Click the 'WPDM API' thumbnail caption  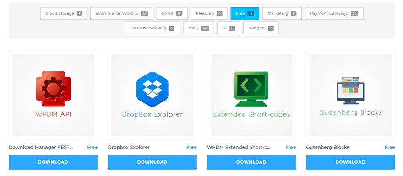point(53,114)
